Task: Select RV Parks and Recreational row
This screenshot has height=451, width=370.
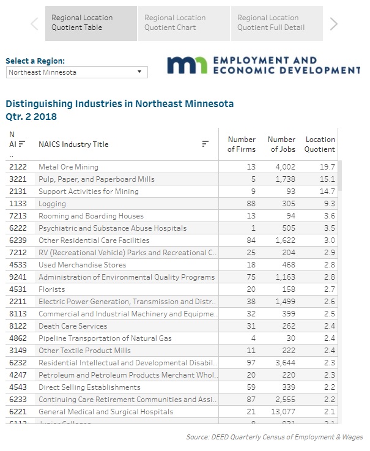Action: [172, 253]
